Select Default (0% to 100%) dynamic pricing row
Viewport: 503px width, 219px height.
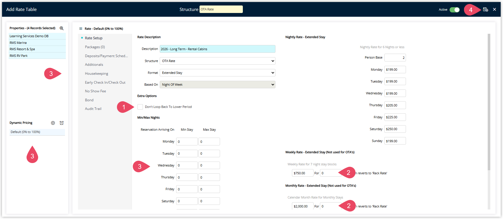pos(37,132)
